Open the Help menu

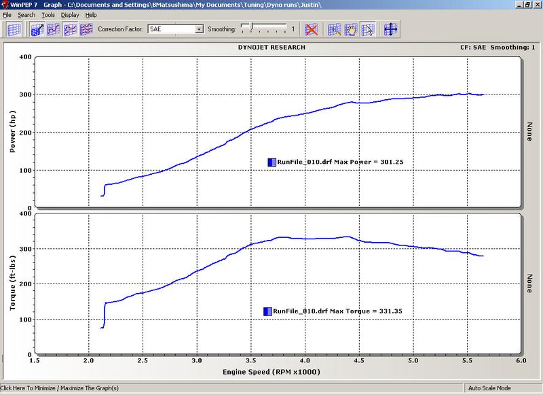click(91, 14)
